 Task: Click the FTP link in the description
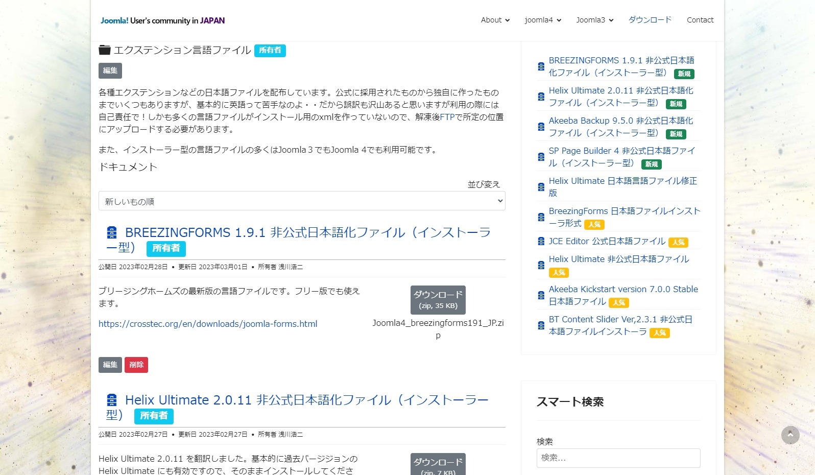(447, 117)
